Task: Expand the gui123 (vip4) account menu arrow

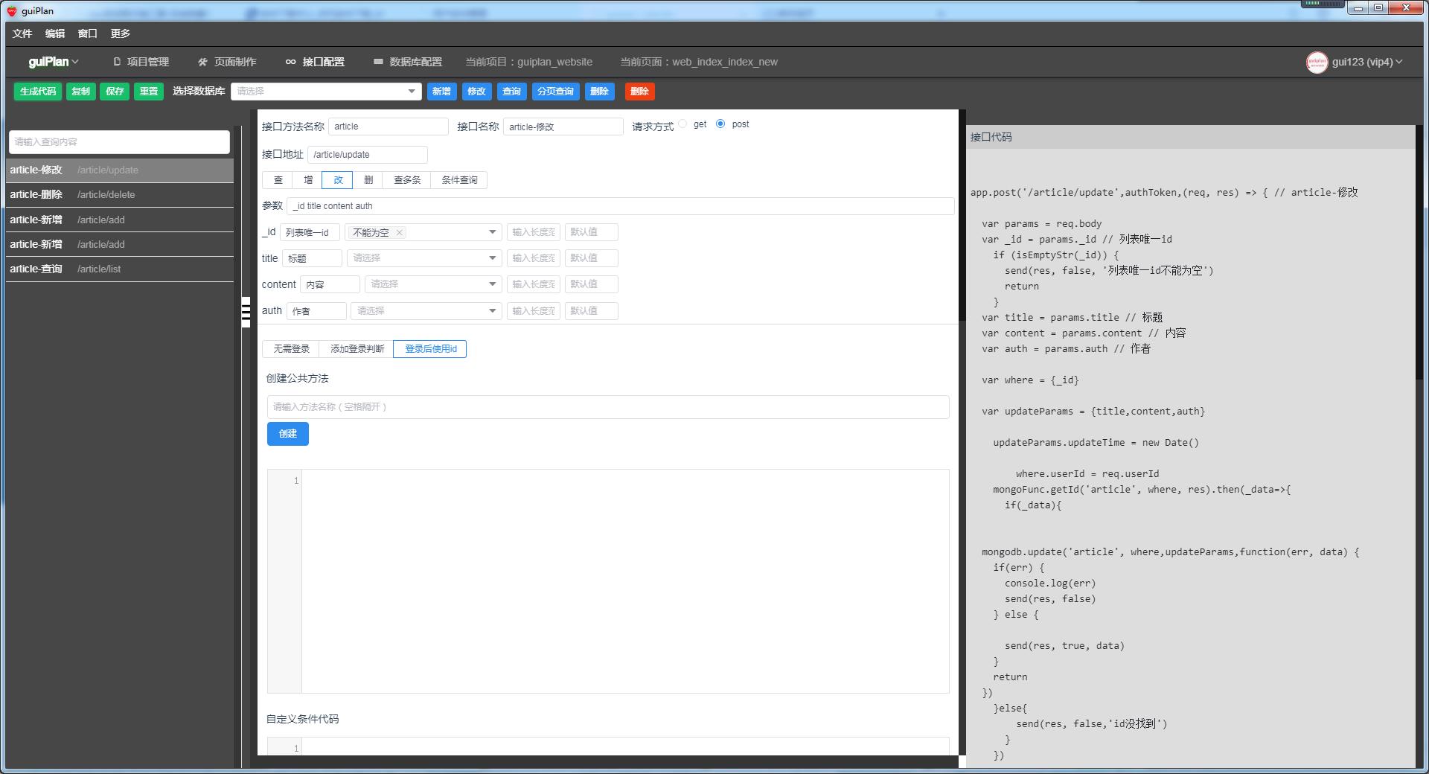Action: (1399, 63)
